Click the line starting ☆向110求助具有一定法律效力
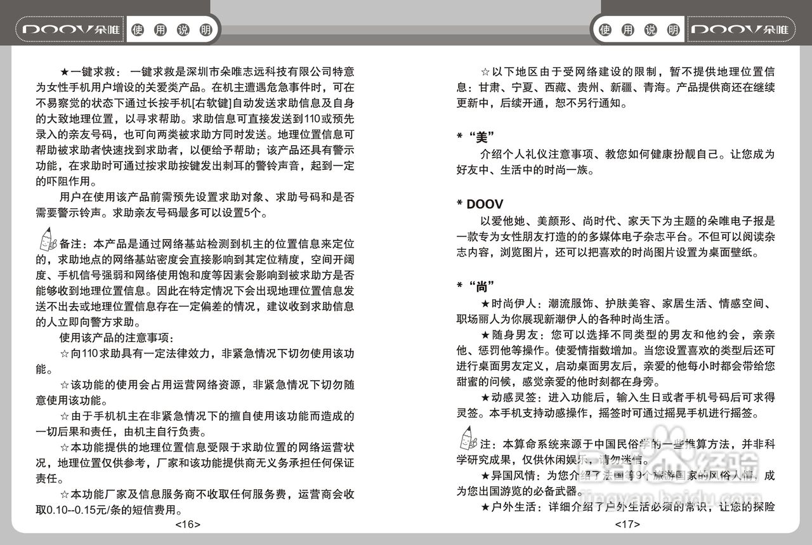Viewport: 812px width, 545px height. point(207,353)
